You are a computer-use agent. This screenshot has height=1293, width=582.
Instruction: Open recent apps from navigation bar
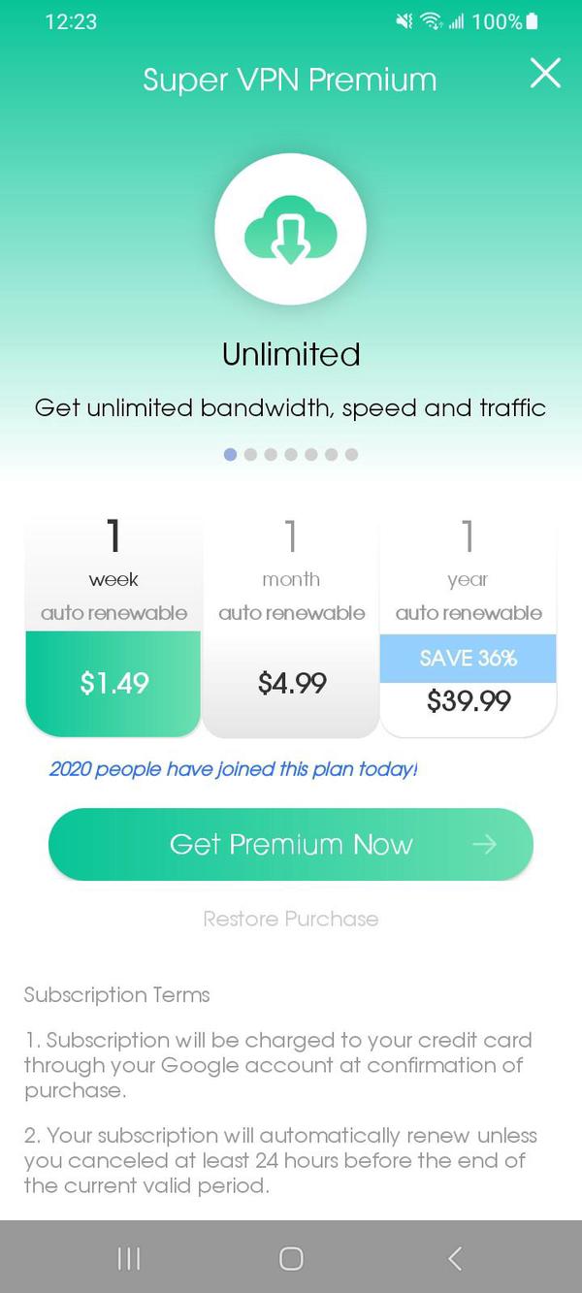click(x=128, y=1258)
